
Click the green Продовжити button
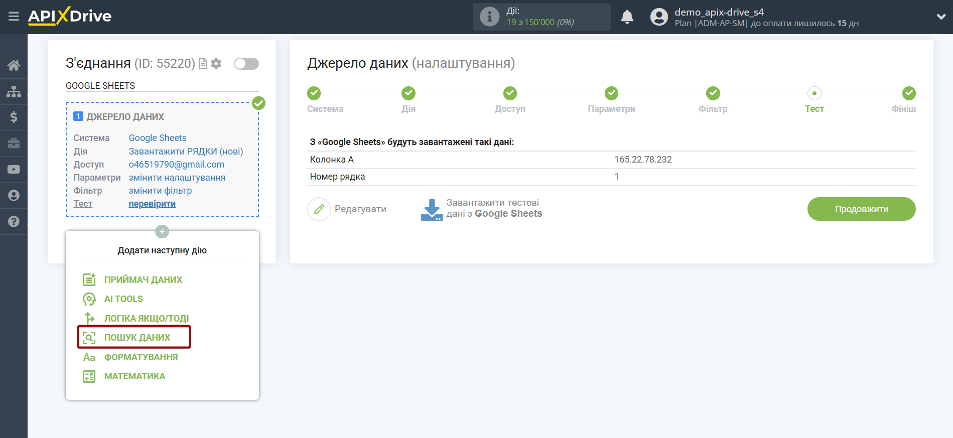coord(861,209)
